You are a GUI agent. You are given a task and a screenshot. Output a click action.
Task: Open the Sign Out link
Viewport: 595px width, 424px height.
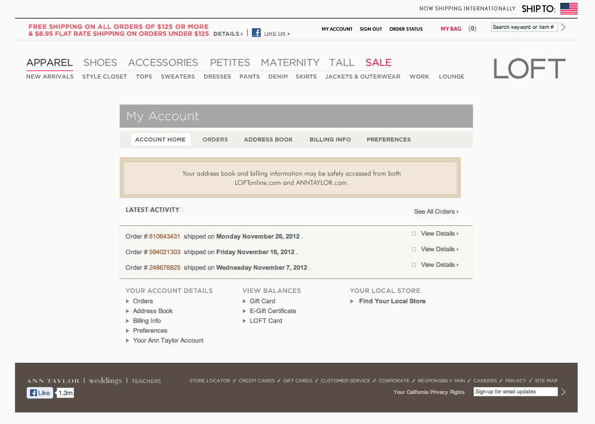[x=371, y=29]
